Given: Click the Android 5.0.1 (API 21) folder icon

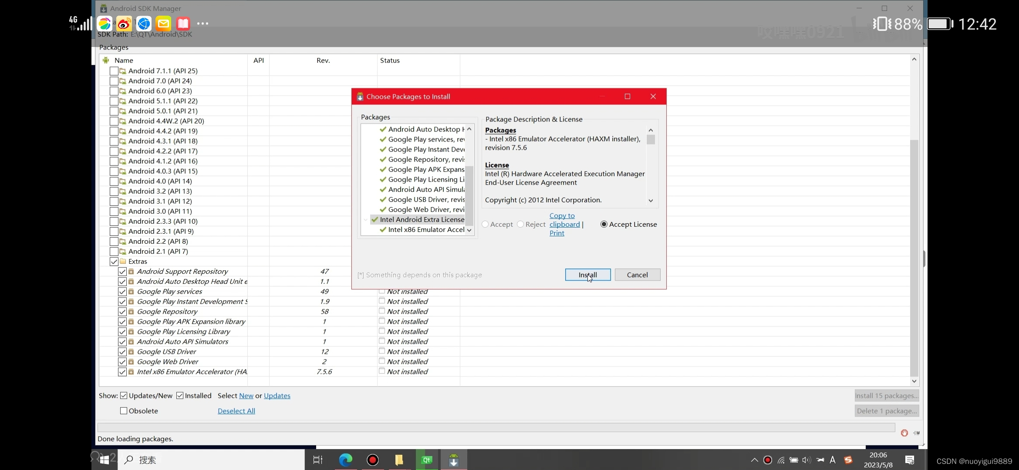Looking at the screenshot, I should 123,111.
